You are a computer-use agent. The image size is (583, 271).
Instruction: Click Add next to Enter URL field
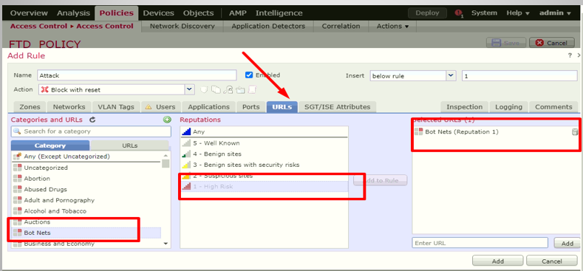click(x=567, y=243)
